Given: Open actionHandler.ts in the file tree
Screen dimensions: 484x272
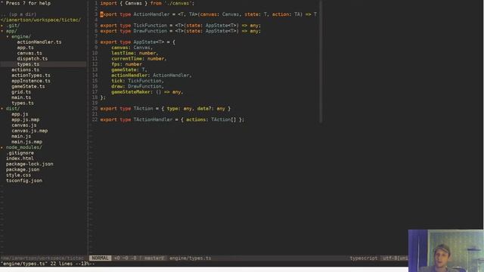Looking at the screenshot, I should click(39, 42).
